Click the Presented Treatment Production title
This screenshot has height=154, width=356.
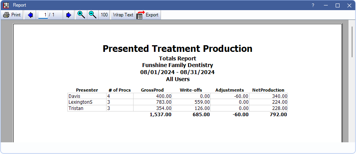177,49
